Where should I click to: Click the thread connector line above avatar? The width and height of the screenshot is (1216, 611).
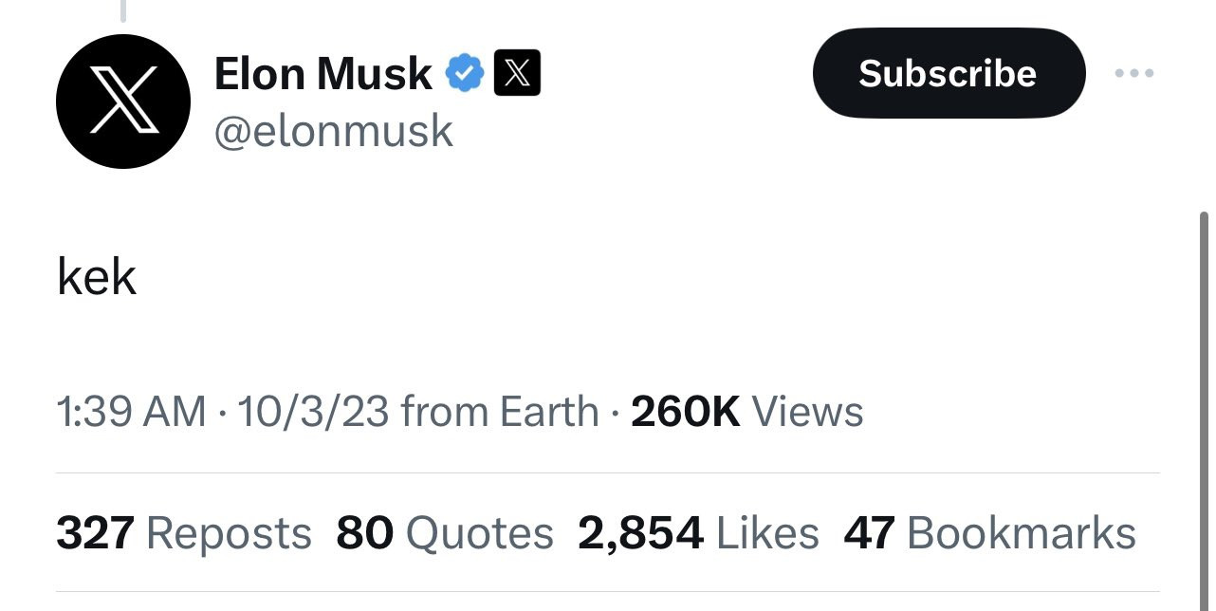(123, 10)
